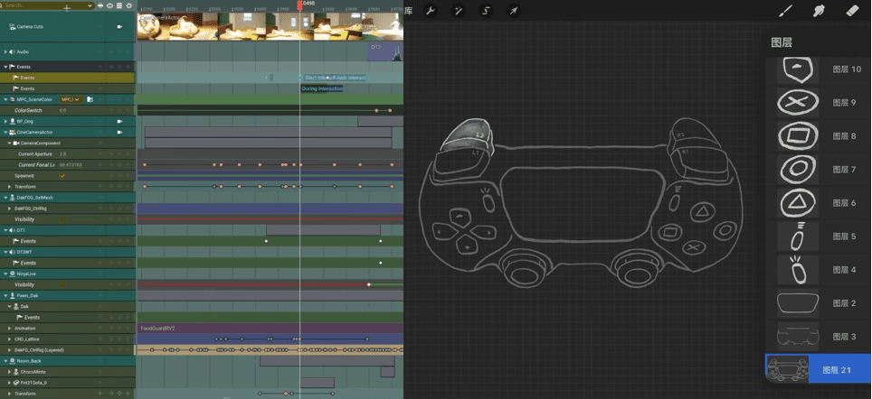Select the Procreate Eraser tool
Viewport: 872px width, 399px height.
852,11
